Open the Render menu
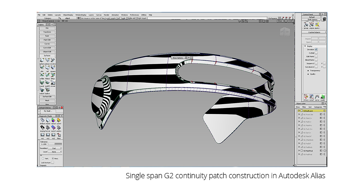 106,15
